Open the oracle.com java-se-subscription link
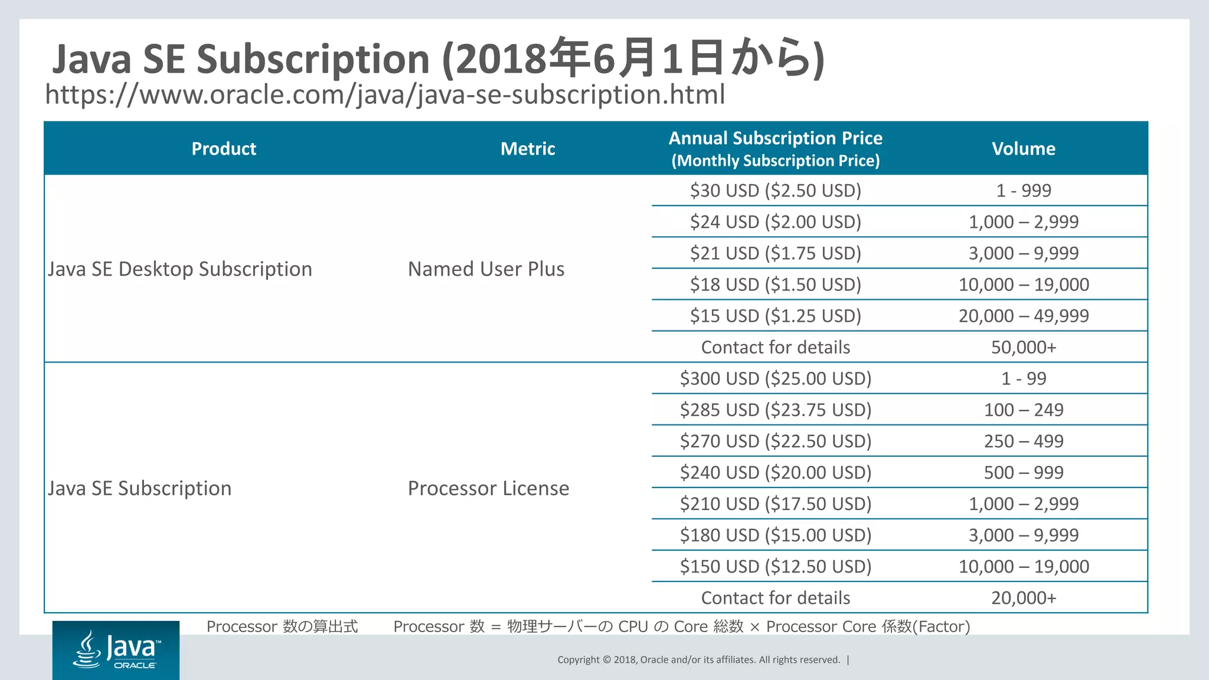Image resolution: width=1209 pixels, height=680 pixels. tap(385, 94)
